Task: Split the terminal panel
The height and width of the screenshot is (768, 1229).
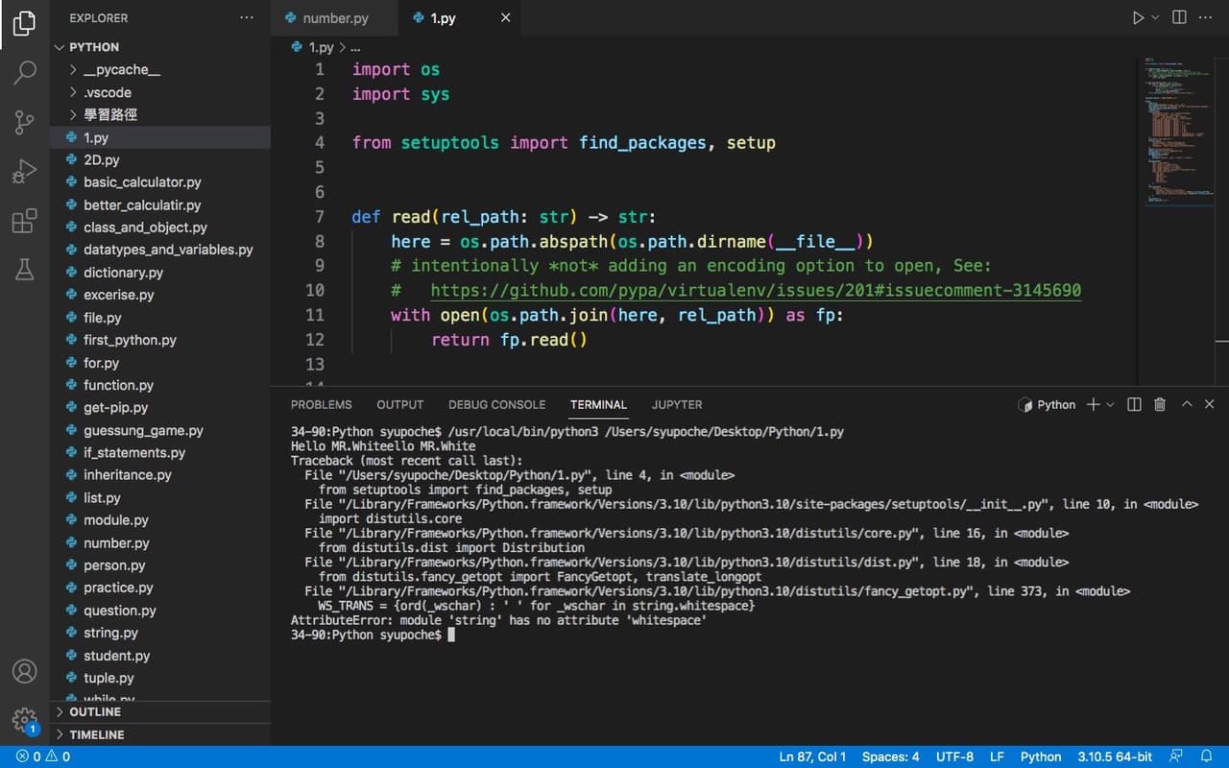Action: (x=1134, y=405)
